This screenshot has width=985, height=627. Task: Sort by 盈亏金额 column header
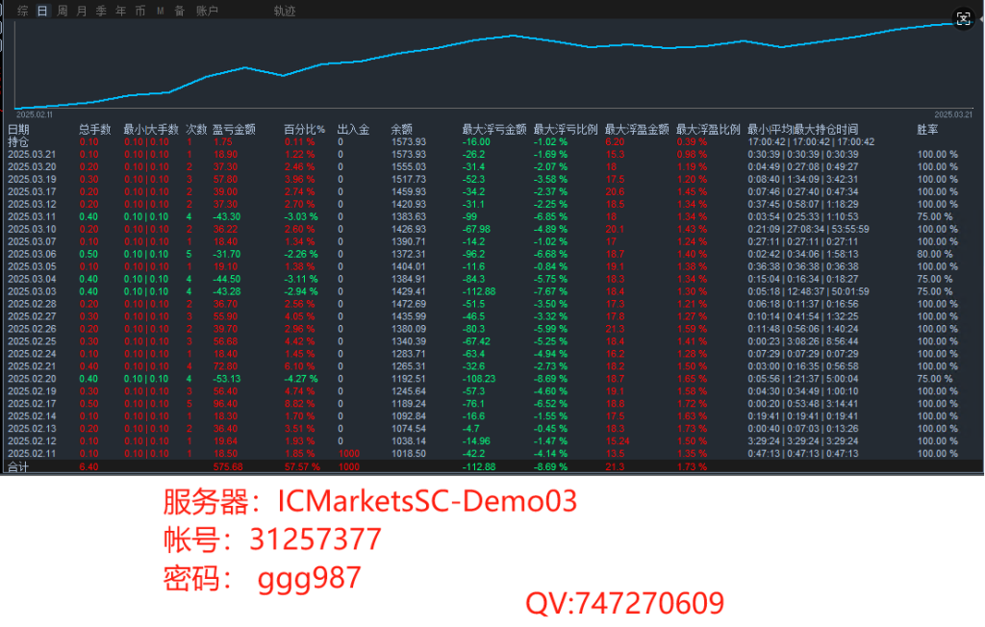[234, 130]
